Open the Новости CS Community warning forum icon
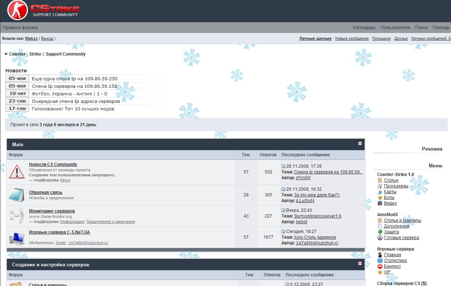Viewport: 451px width, 286px height. pos(16,172)
